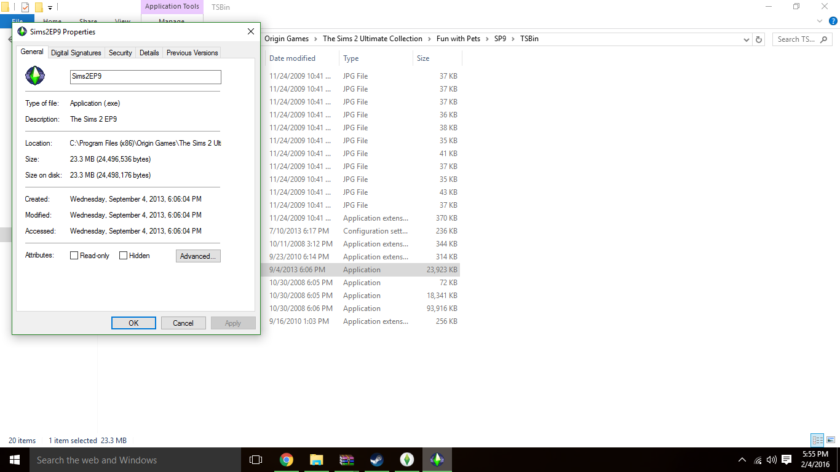Click the Advanced... attributes button

point(198,256)
